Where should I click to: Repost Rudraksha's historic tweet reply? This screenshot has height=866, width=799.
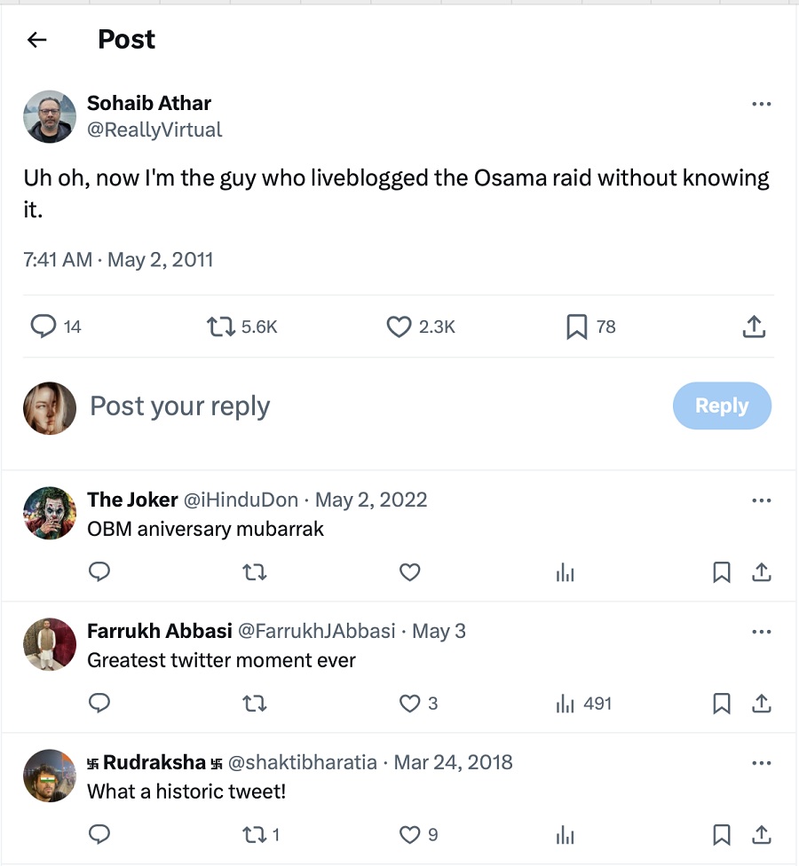coord(254,834)
